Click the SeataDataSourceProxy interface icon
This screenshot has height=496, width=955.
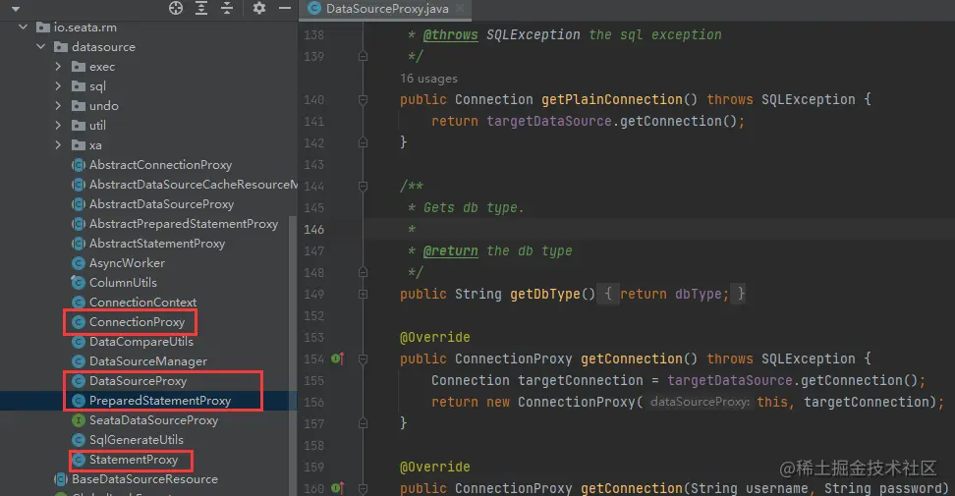click(78, 420)
